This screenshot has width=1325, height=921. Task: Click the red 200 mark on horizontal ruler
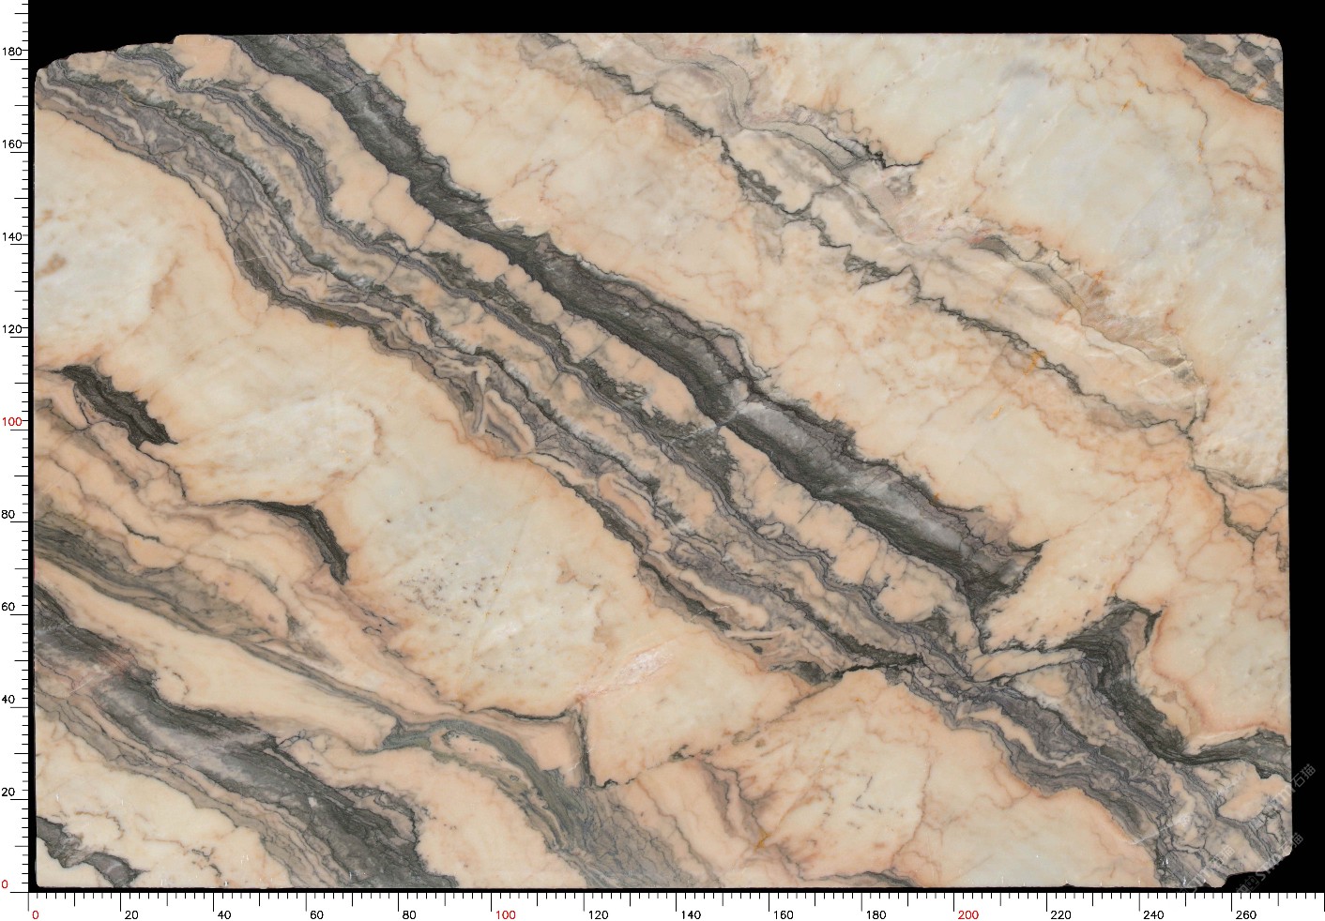tap(967, 914)
